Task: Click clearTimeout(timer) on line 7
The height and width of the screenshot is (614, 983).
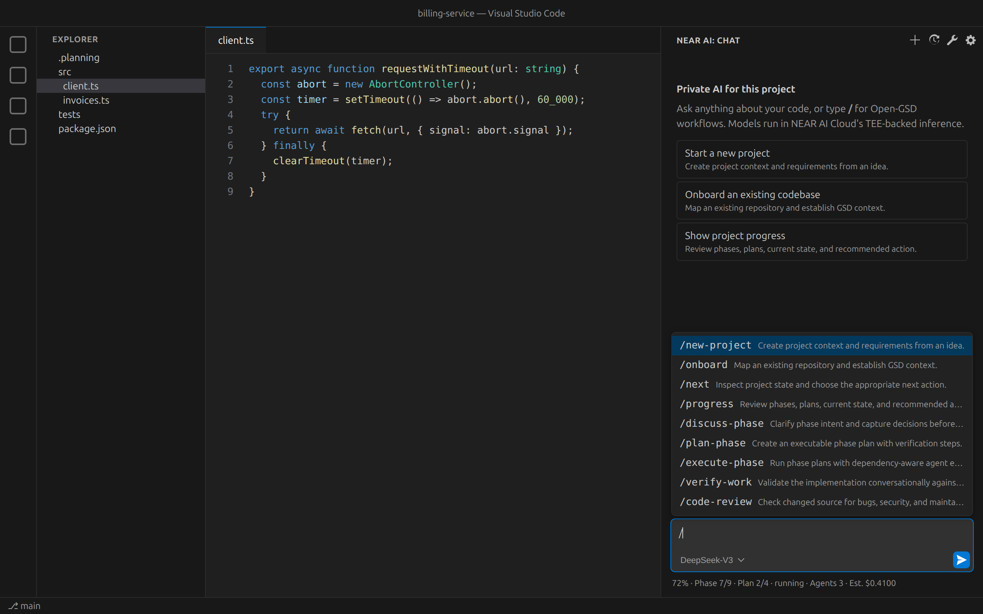Action: [329, 161]
